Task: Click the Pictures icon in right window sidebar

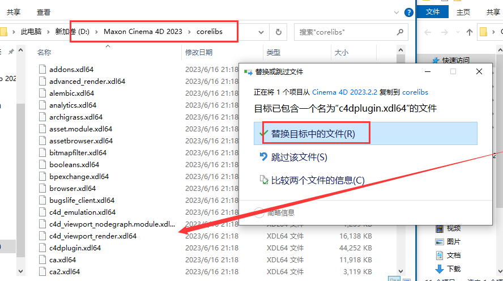Action: pyautogui.click(x=440, y=242)
